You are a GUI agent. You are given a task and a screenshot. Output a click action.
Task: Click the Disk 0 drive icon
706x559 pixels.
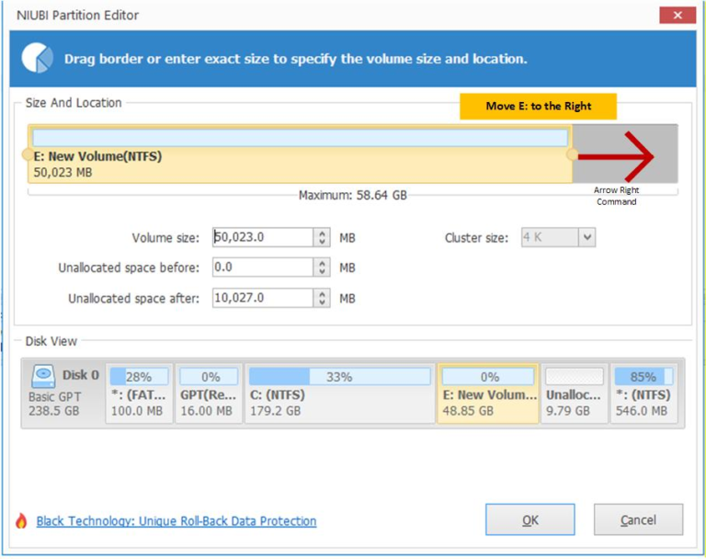(x=43, y=376)
